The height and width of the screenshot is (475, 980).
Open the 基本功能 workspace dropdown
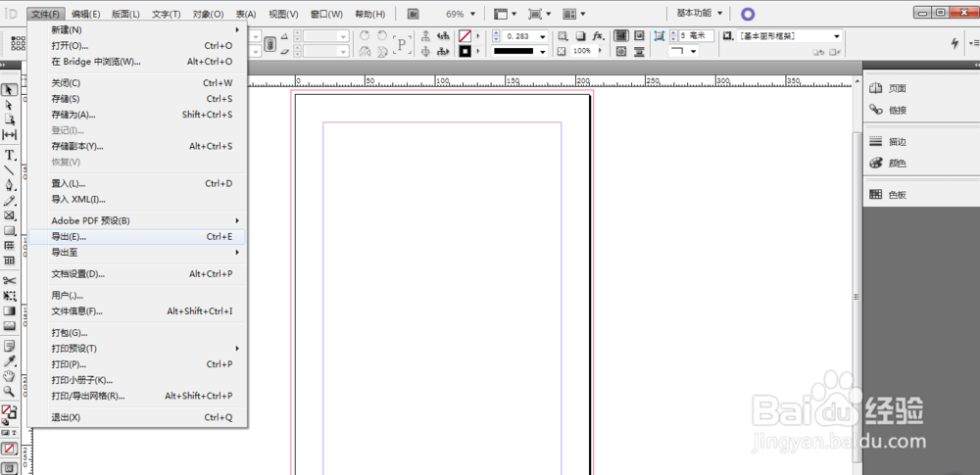(x=700, y=13)
